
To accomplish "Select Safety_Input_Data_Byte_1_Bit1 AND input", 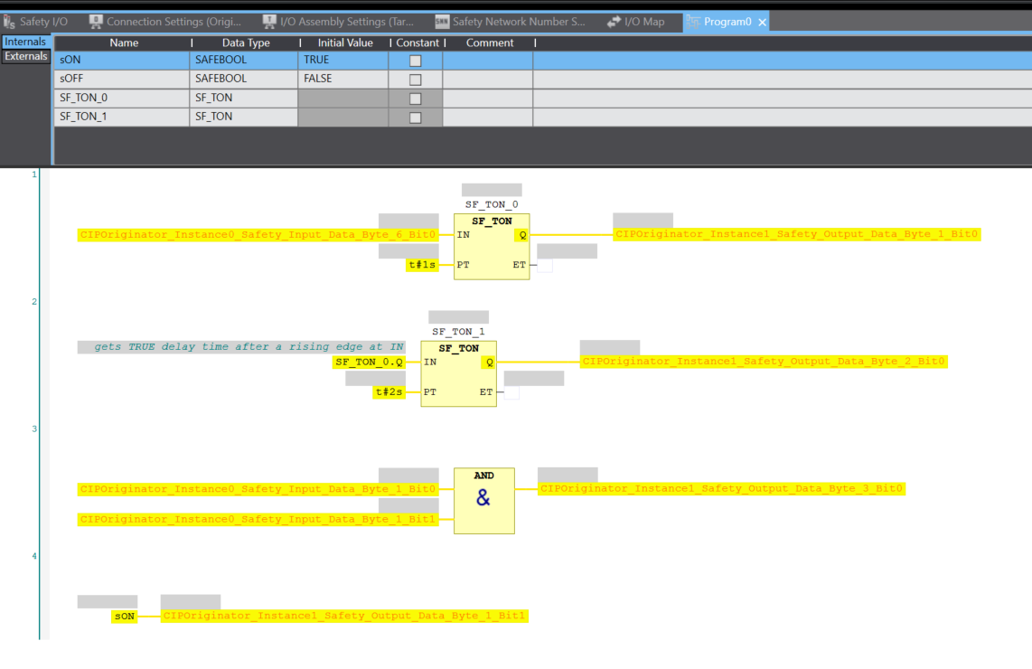I will [x=258, y=520].
